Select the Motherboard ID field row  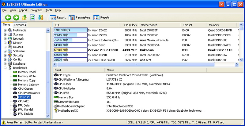click(x=129, y=111)
